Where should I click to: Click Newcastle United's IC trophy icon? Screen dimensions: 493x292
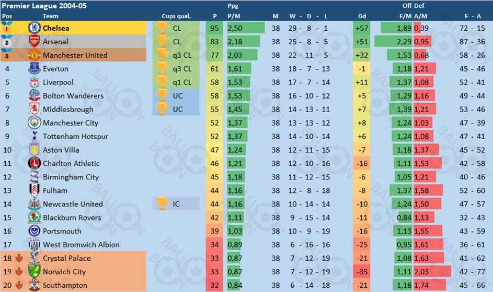[162, 203]
